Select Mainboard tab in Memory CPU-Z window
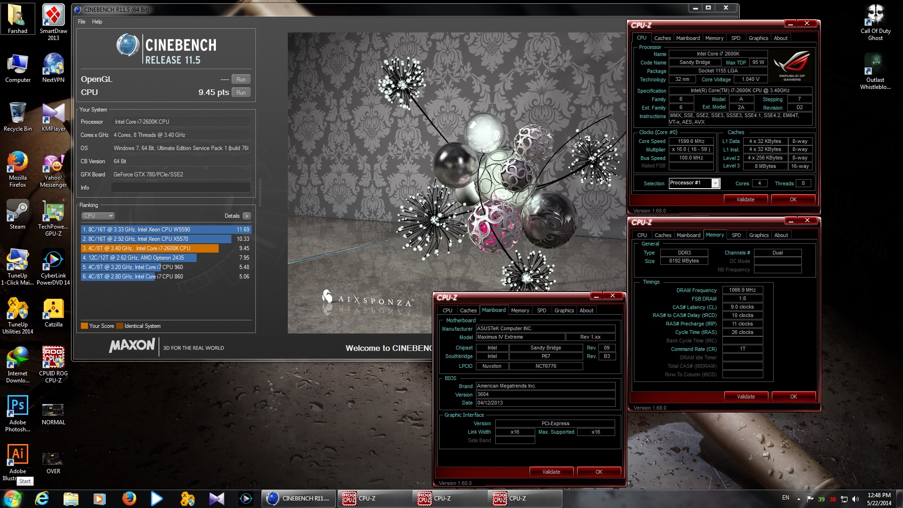The width and height of the screenshot is (903, 508). pos(688,235)
